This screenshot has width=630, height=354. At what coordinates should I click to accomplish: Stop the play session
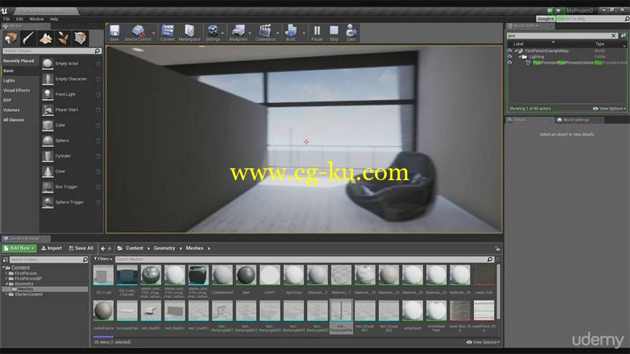pos(334,33)
